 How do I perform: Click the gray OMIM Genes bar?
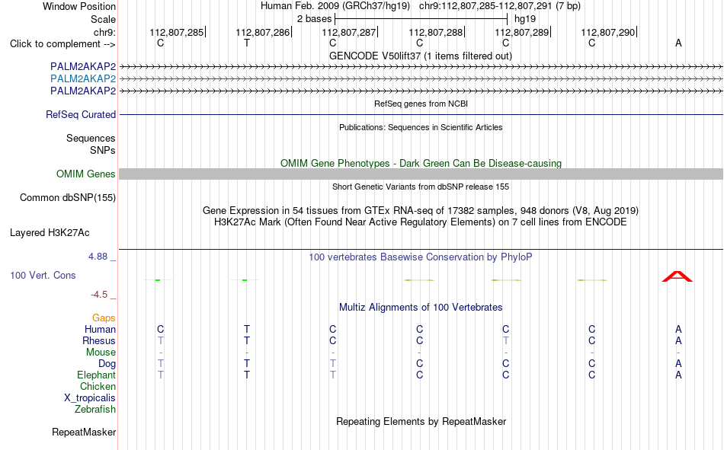421,174
